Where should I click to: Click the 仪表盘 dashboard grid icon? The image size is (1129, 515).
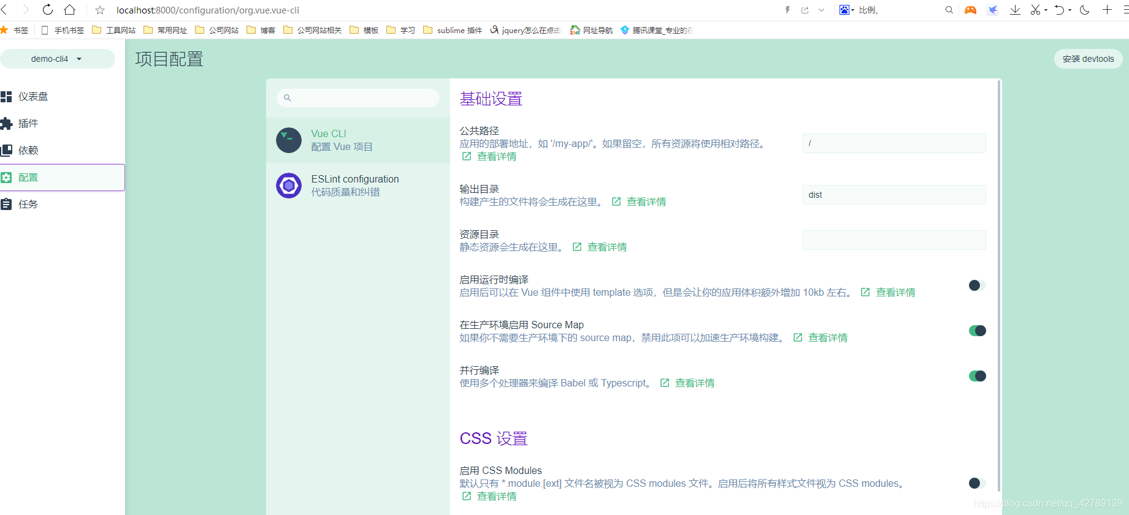coord(6,97)
